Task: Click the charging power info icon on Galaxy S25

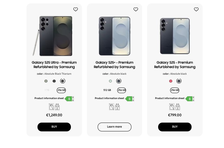Action: pos(178,107)
